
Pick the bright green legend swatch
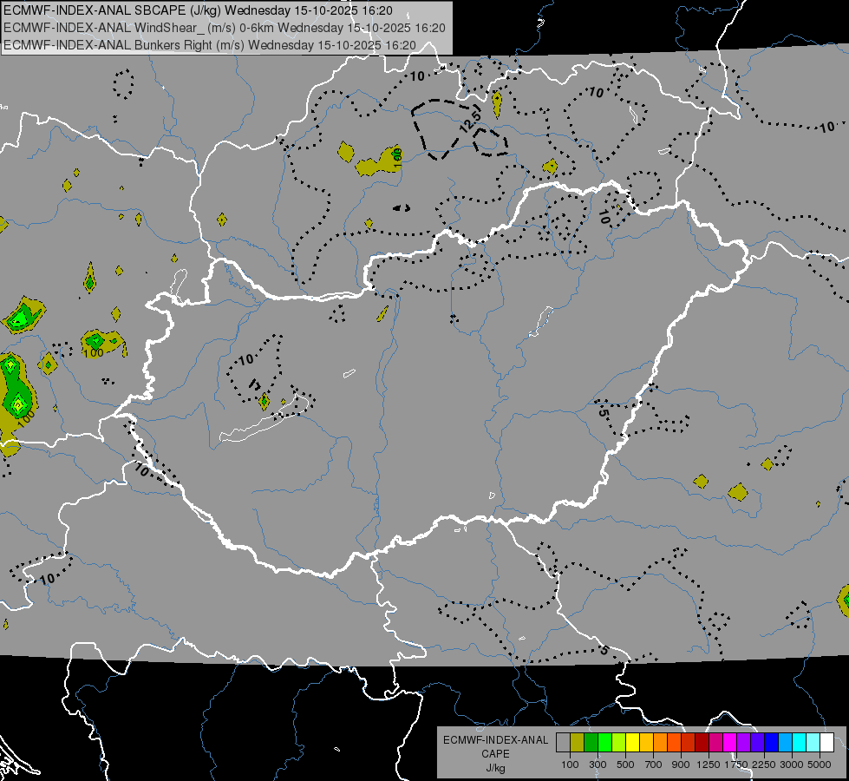pos(604,742)
